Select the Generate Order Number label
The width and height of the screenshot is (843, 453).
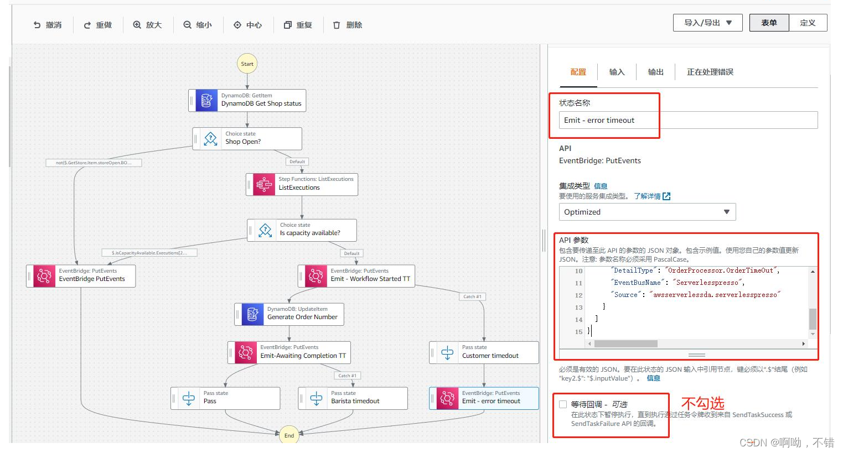pos(302,317)
